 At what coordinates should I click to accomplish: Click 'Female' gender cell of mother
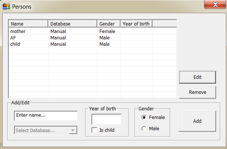(x=107, y=31)
